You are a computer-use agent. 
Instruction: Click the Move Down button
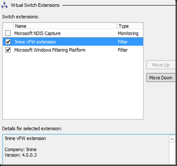point(161,78)
